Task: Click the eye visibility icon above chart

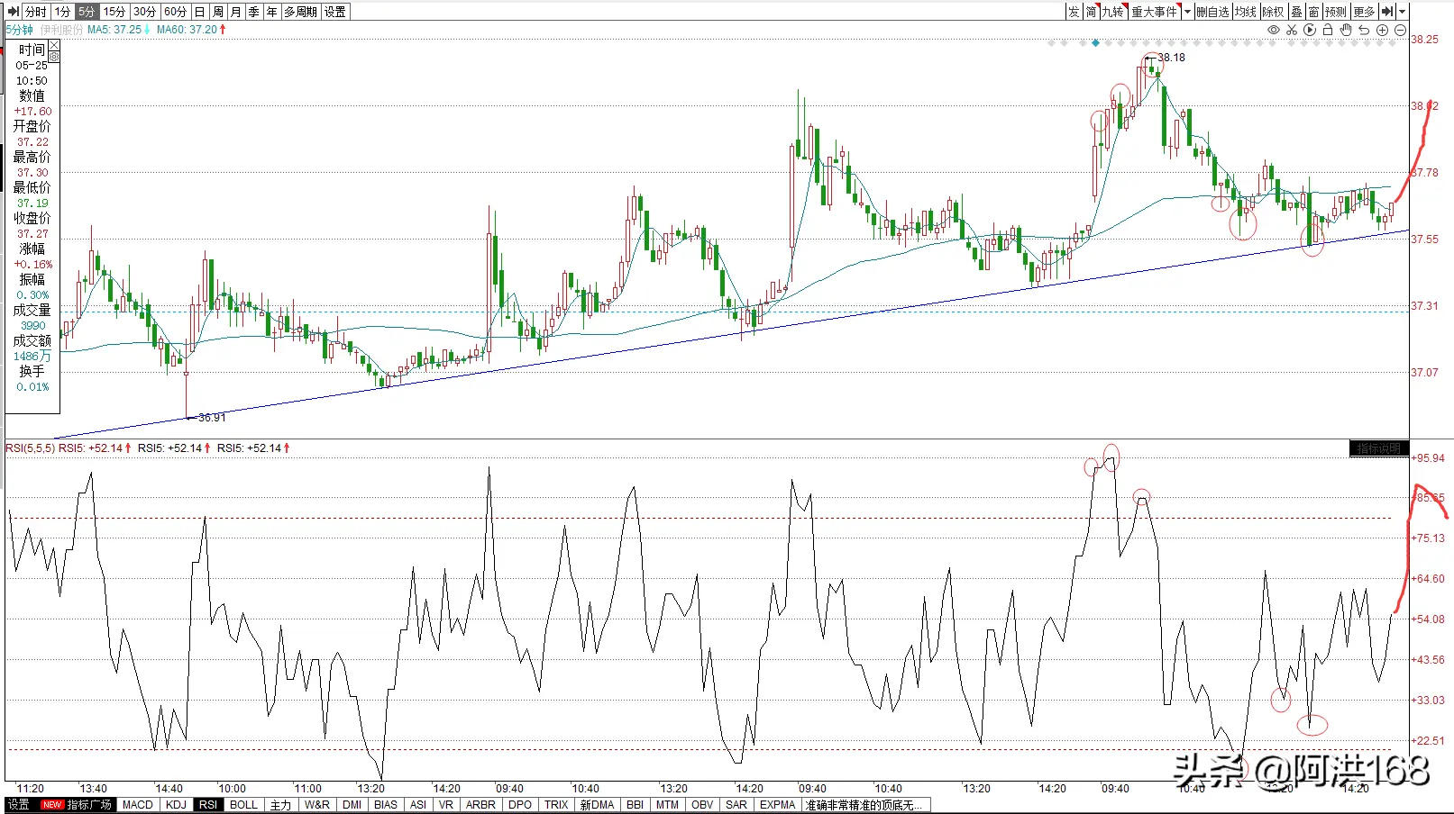Action: pos(1273,30)
